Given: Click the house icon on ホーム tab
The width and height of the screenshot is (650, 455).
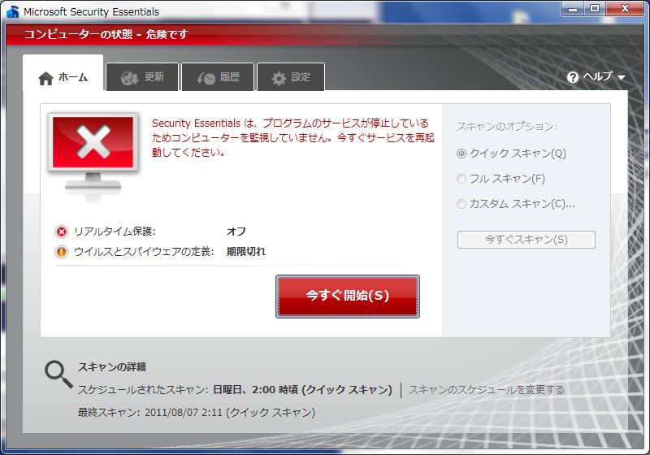Looking at the screenshot, I should 46,78.
